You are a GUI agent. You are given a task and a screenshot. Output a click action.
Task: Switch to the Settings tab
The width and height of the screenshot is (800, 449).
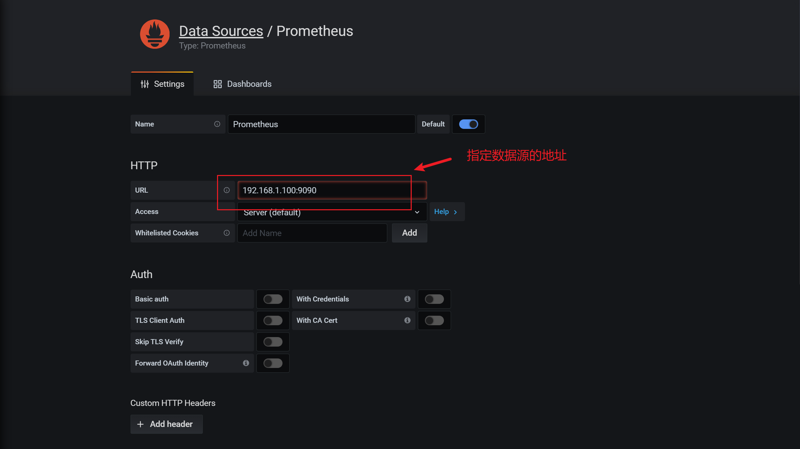162,84
